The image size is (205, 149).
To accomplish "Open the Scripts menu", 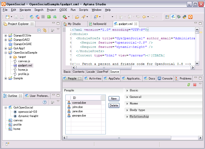I will pos(84,10).
